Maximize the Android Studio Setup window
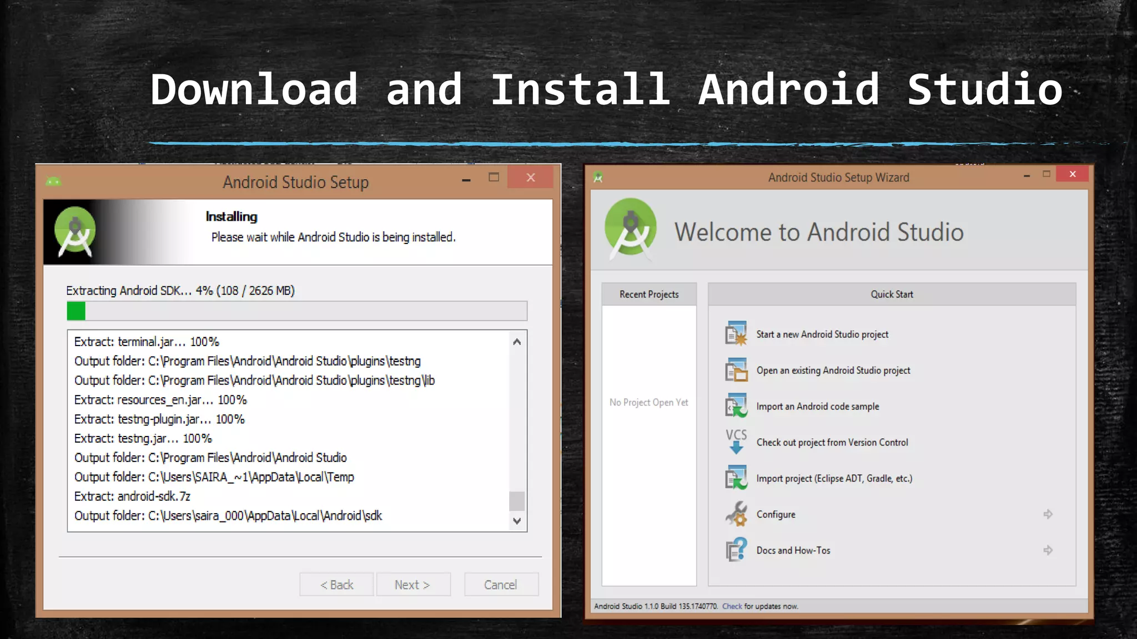 494,177
